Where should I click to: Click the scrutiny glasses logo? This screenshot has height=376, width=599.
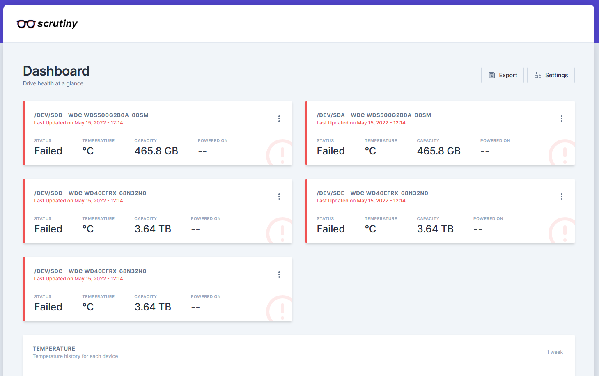(x=26, y=24)
